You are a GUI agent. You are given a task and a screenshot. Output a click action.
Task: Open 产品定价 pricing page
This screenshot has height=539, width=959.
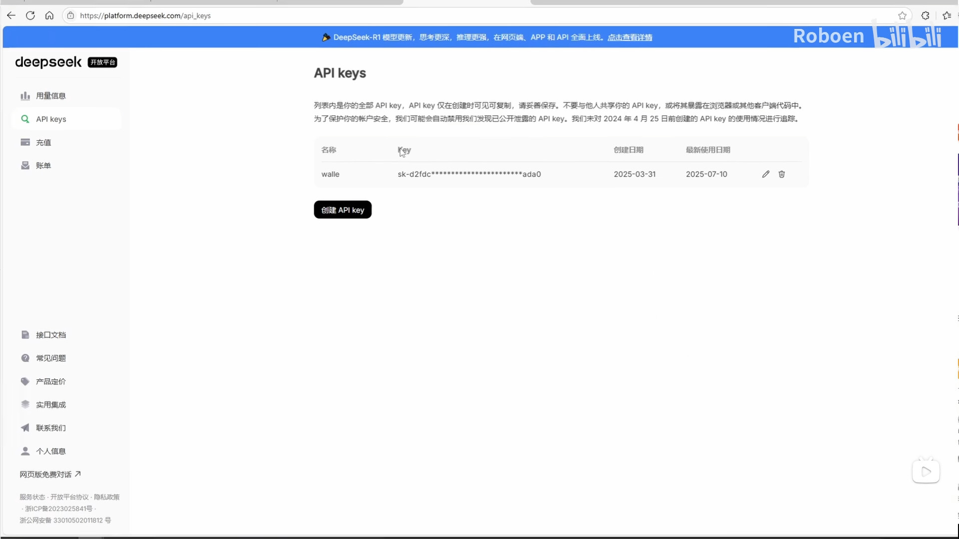[x=50, y=381]
